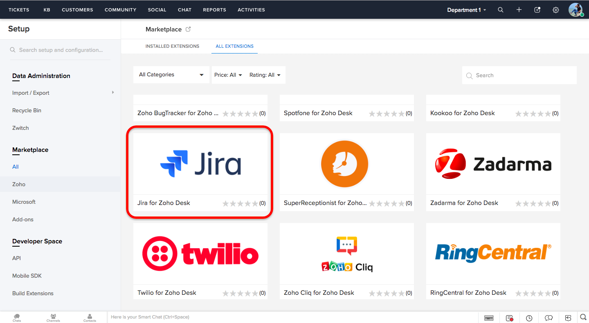Click the star rating of Jira extension
Viewport: 589px width, 323px height.
[x=241, y=203]
